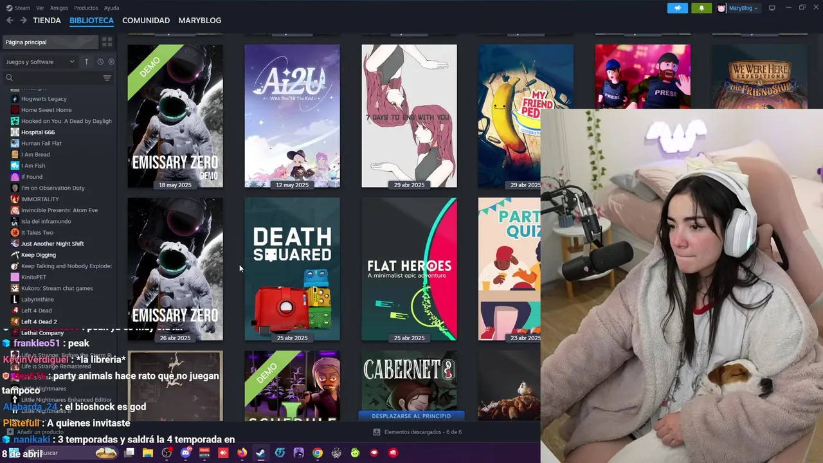
Task: Open the Ayuda menu
Action: pyautogui.click(x=111, y=8)
